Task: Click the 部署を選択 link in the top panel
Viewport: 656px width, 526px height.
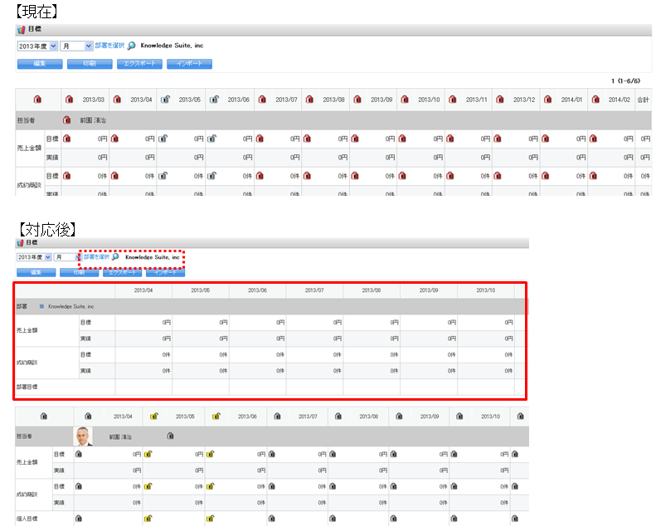Action: click(109, 46)
